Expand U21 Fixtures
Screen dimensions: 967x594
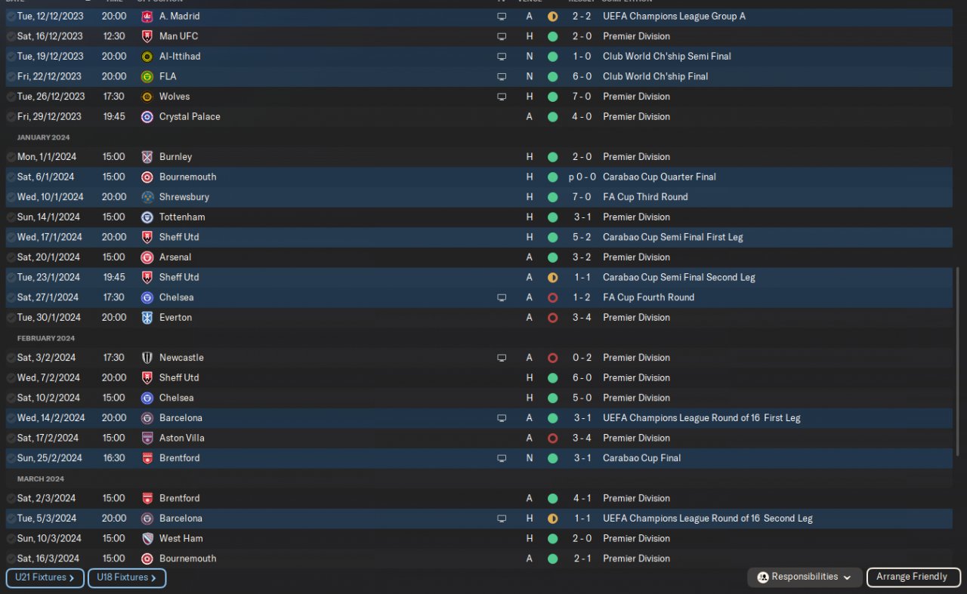pyautogui.click(x=45, y=578)
